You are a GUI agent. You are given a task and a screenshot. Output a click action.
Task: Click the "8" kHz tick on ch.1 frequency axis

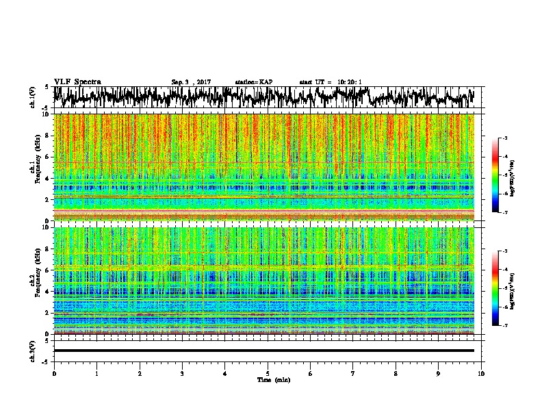[48, 136]
